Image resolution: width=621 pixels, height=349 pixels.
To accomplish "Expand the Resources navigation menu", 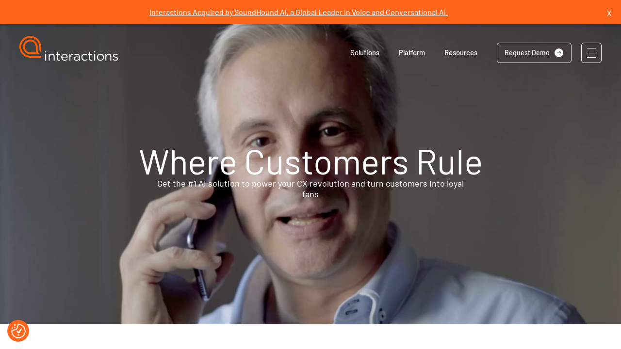I will pos(461,53).
